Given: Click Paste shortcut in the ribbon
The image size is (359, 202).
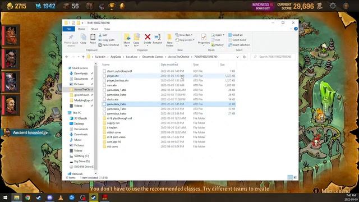Looking at the screenshot, I should pyautogui.click(x=109, y=45).
